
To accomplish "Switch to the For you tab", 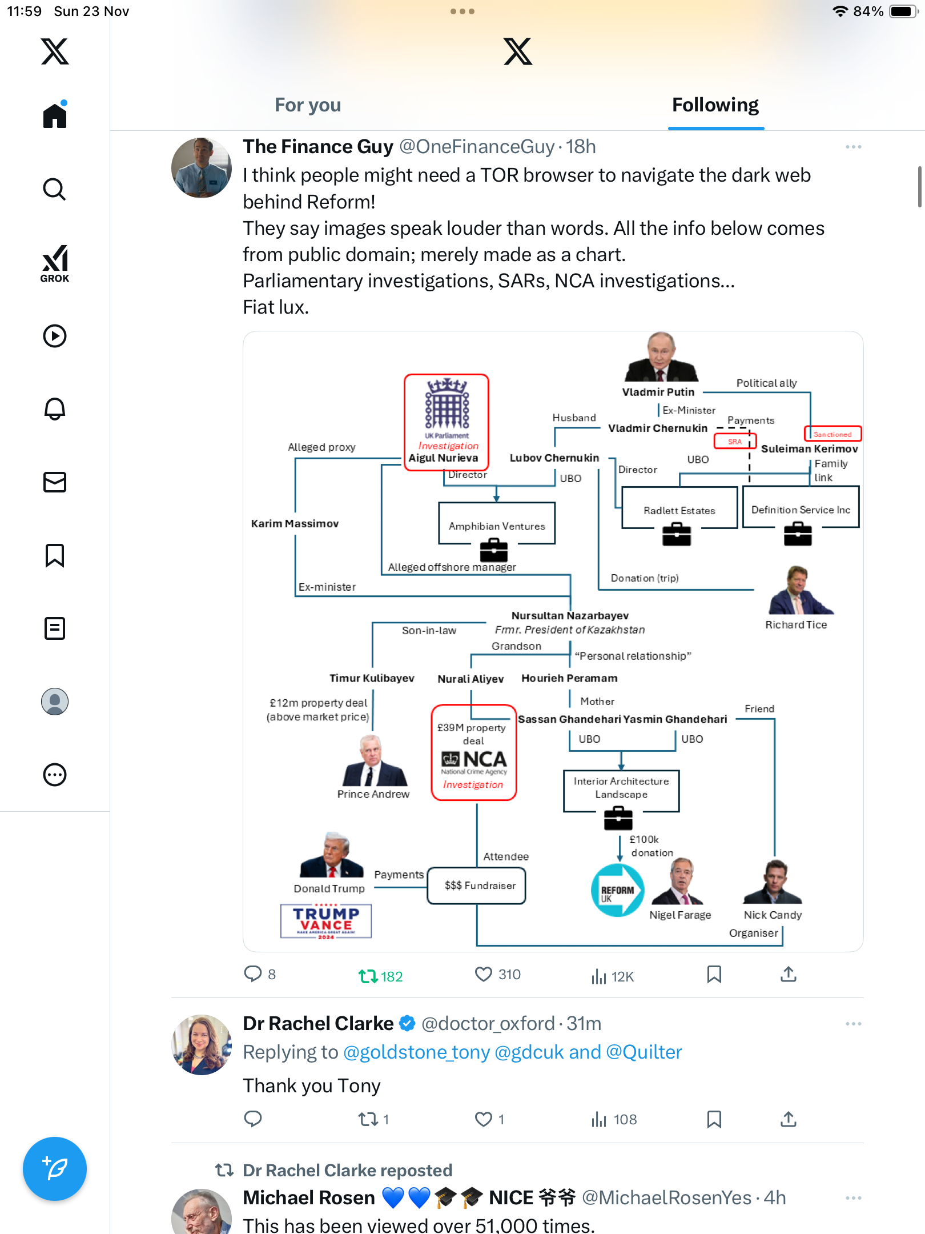I will click(x=308, y=105).
